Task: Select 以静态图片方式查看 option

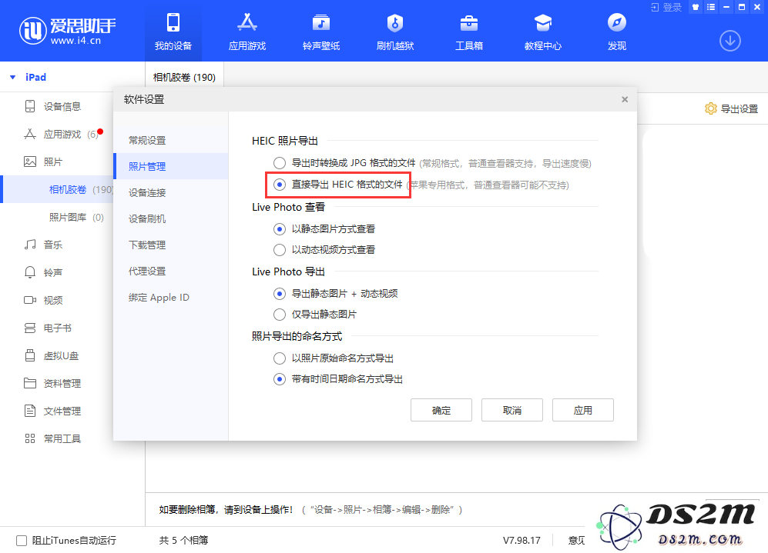Action: [280, 229]
